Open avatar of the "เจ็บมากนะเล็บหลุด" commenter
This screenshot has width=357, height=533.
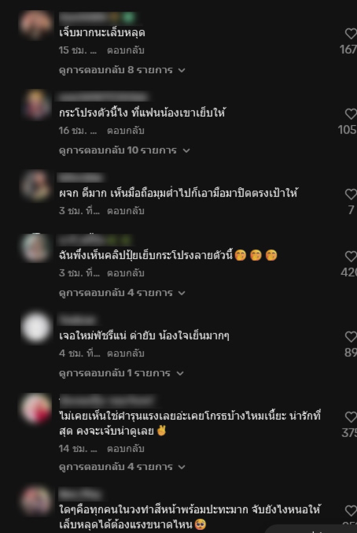coord(36,25)
